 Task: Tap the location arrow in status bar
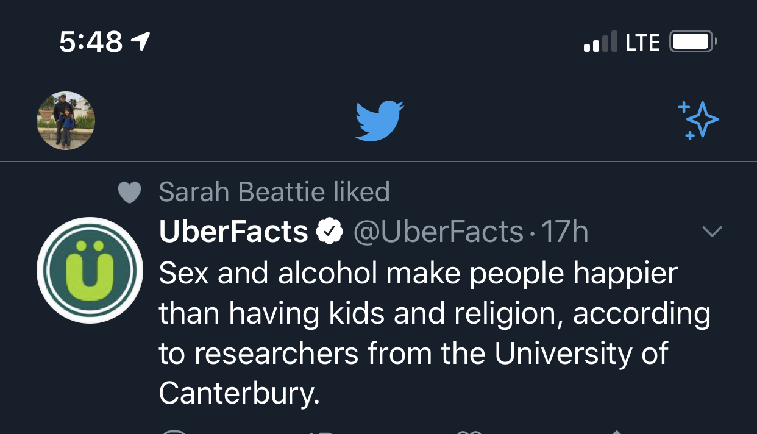[x=140, y=41]
